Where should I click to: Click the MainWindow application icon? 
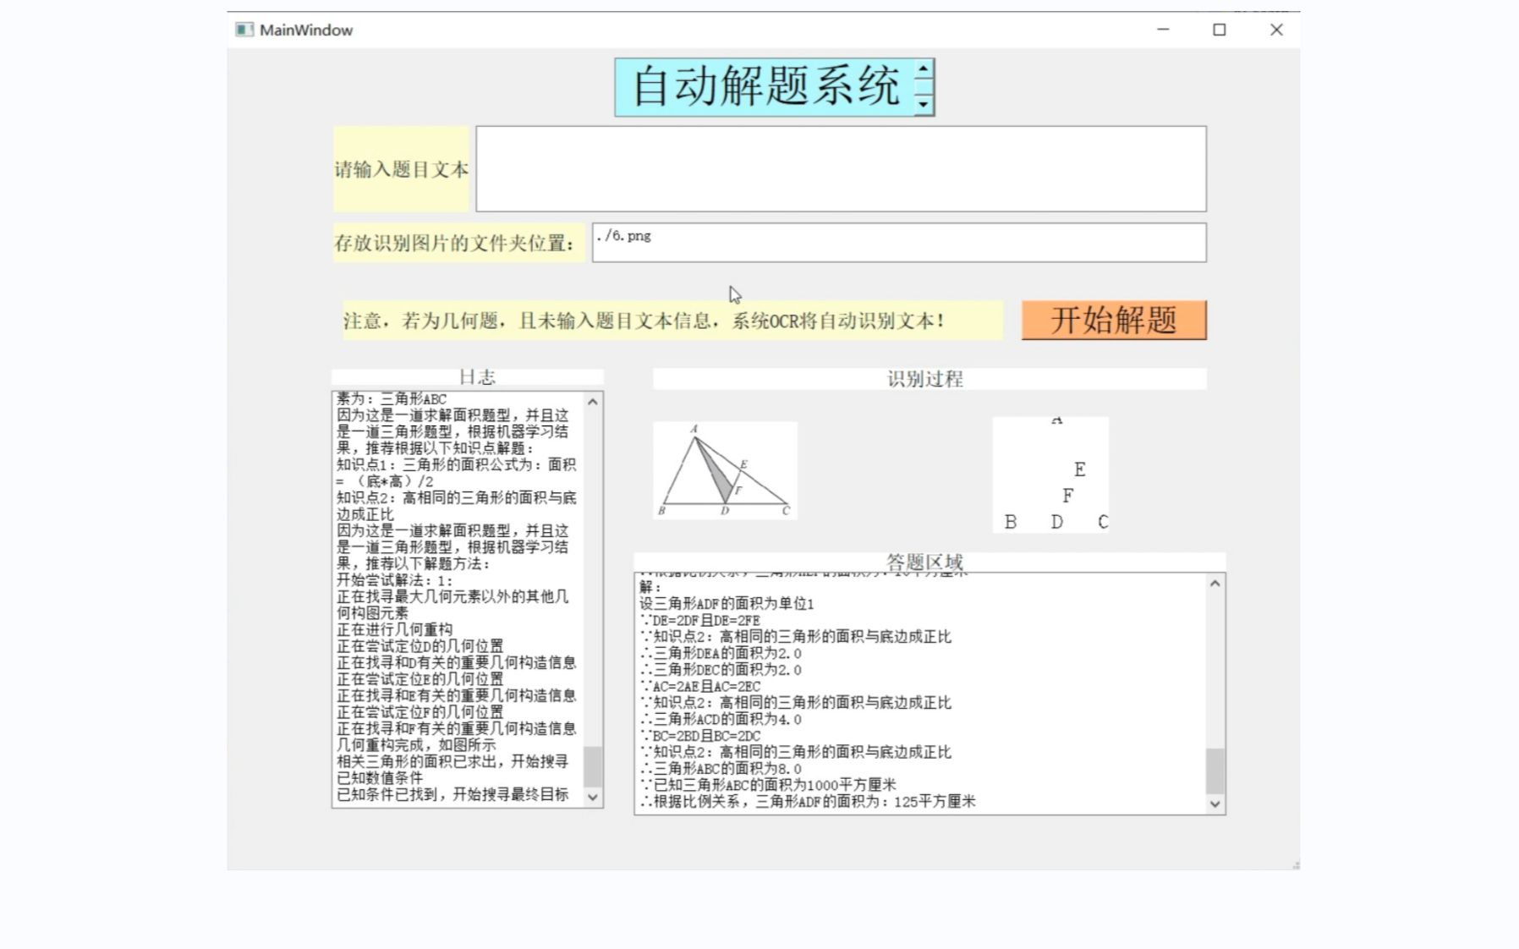[x=244, y=30]
